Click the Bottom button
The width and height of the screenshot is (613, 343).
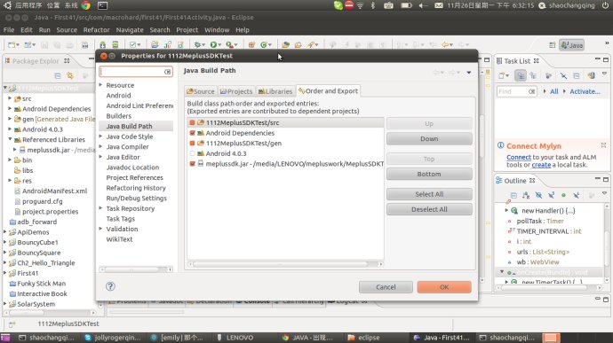click(x=429, y=174)
